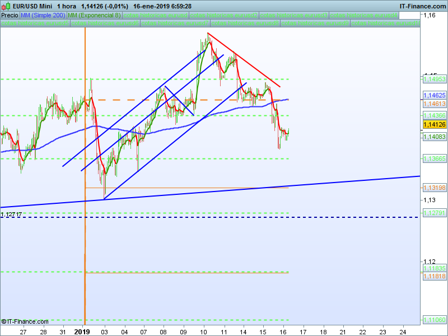
Task: Open the cotas historicas eurusd6 label
Action: coord(105,23)
